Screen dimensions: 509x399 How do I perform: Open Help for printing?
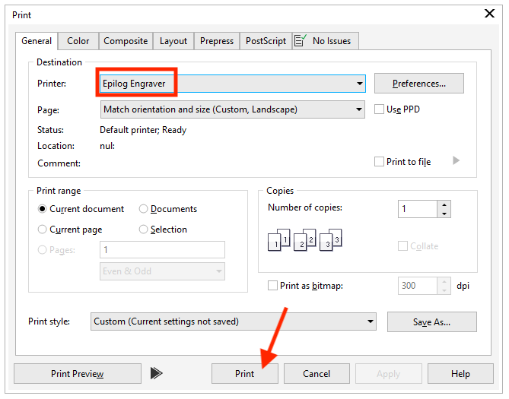tap(460, 374)
